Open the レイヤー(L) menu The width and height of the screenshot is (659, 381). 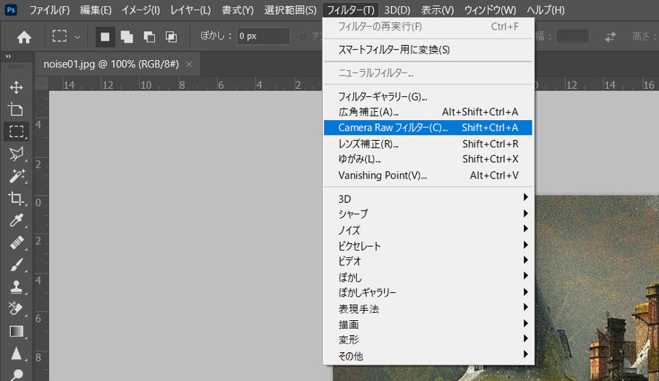190,10
